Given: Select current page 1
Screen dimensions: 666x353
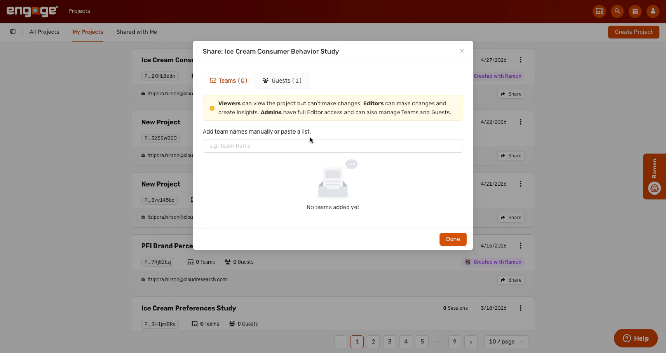Looking at the screenshot, I should click(x=357, y=342).
